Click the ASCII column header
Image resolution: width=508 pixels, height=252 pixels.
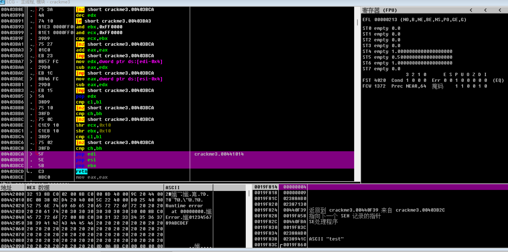(x=189, y=188)
